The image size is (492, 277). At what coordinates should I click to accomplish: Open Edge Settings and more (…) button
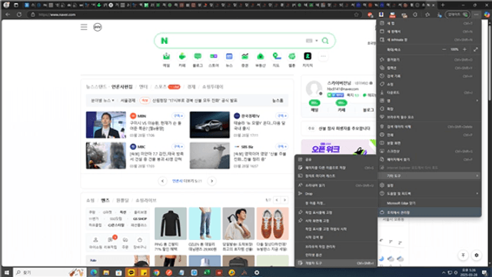coord(477,15)
